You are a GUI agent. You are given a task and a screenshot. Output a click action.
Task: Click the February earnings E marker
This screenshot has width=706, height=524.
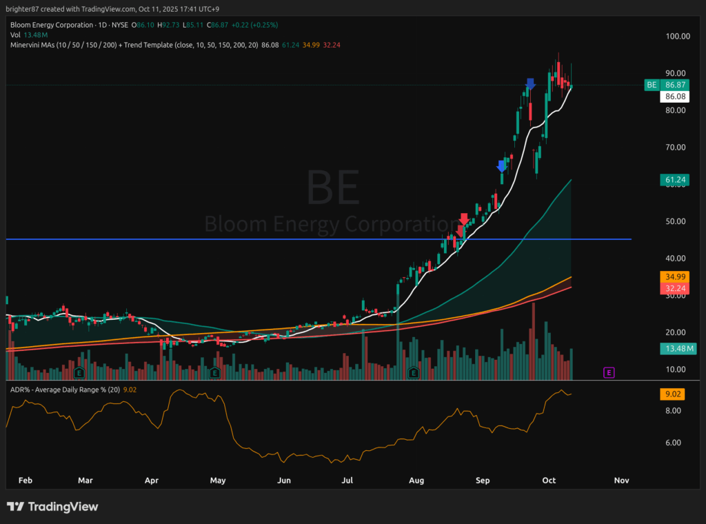click(79, 373)
